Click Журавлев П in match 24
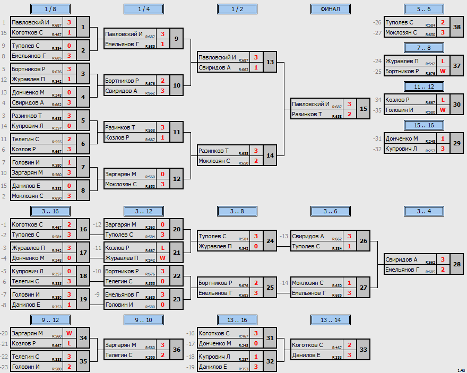This screenshot has height=373, width=467. click(x=215, y=246)
